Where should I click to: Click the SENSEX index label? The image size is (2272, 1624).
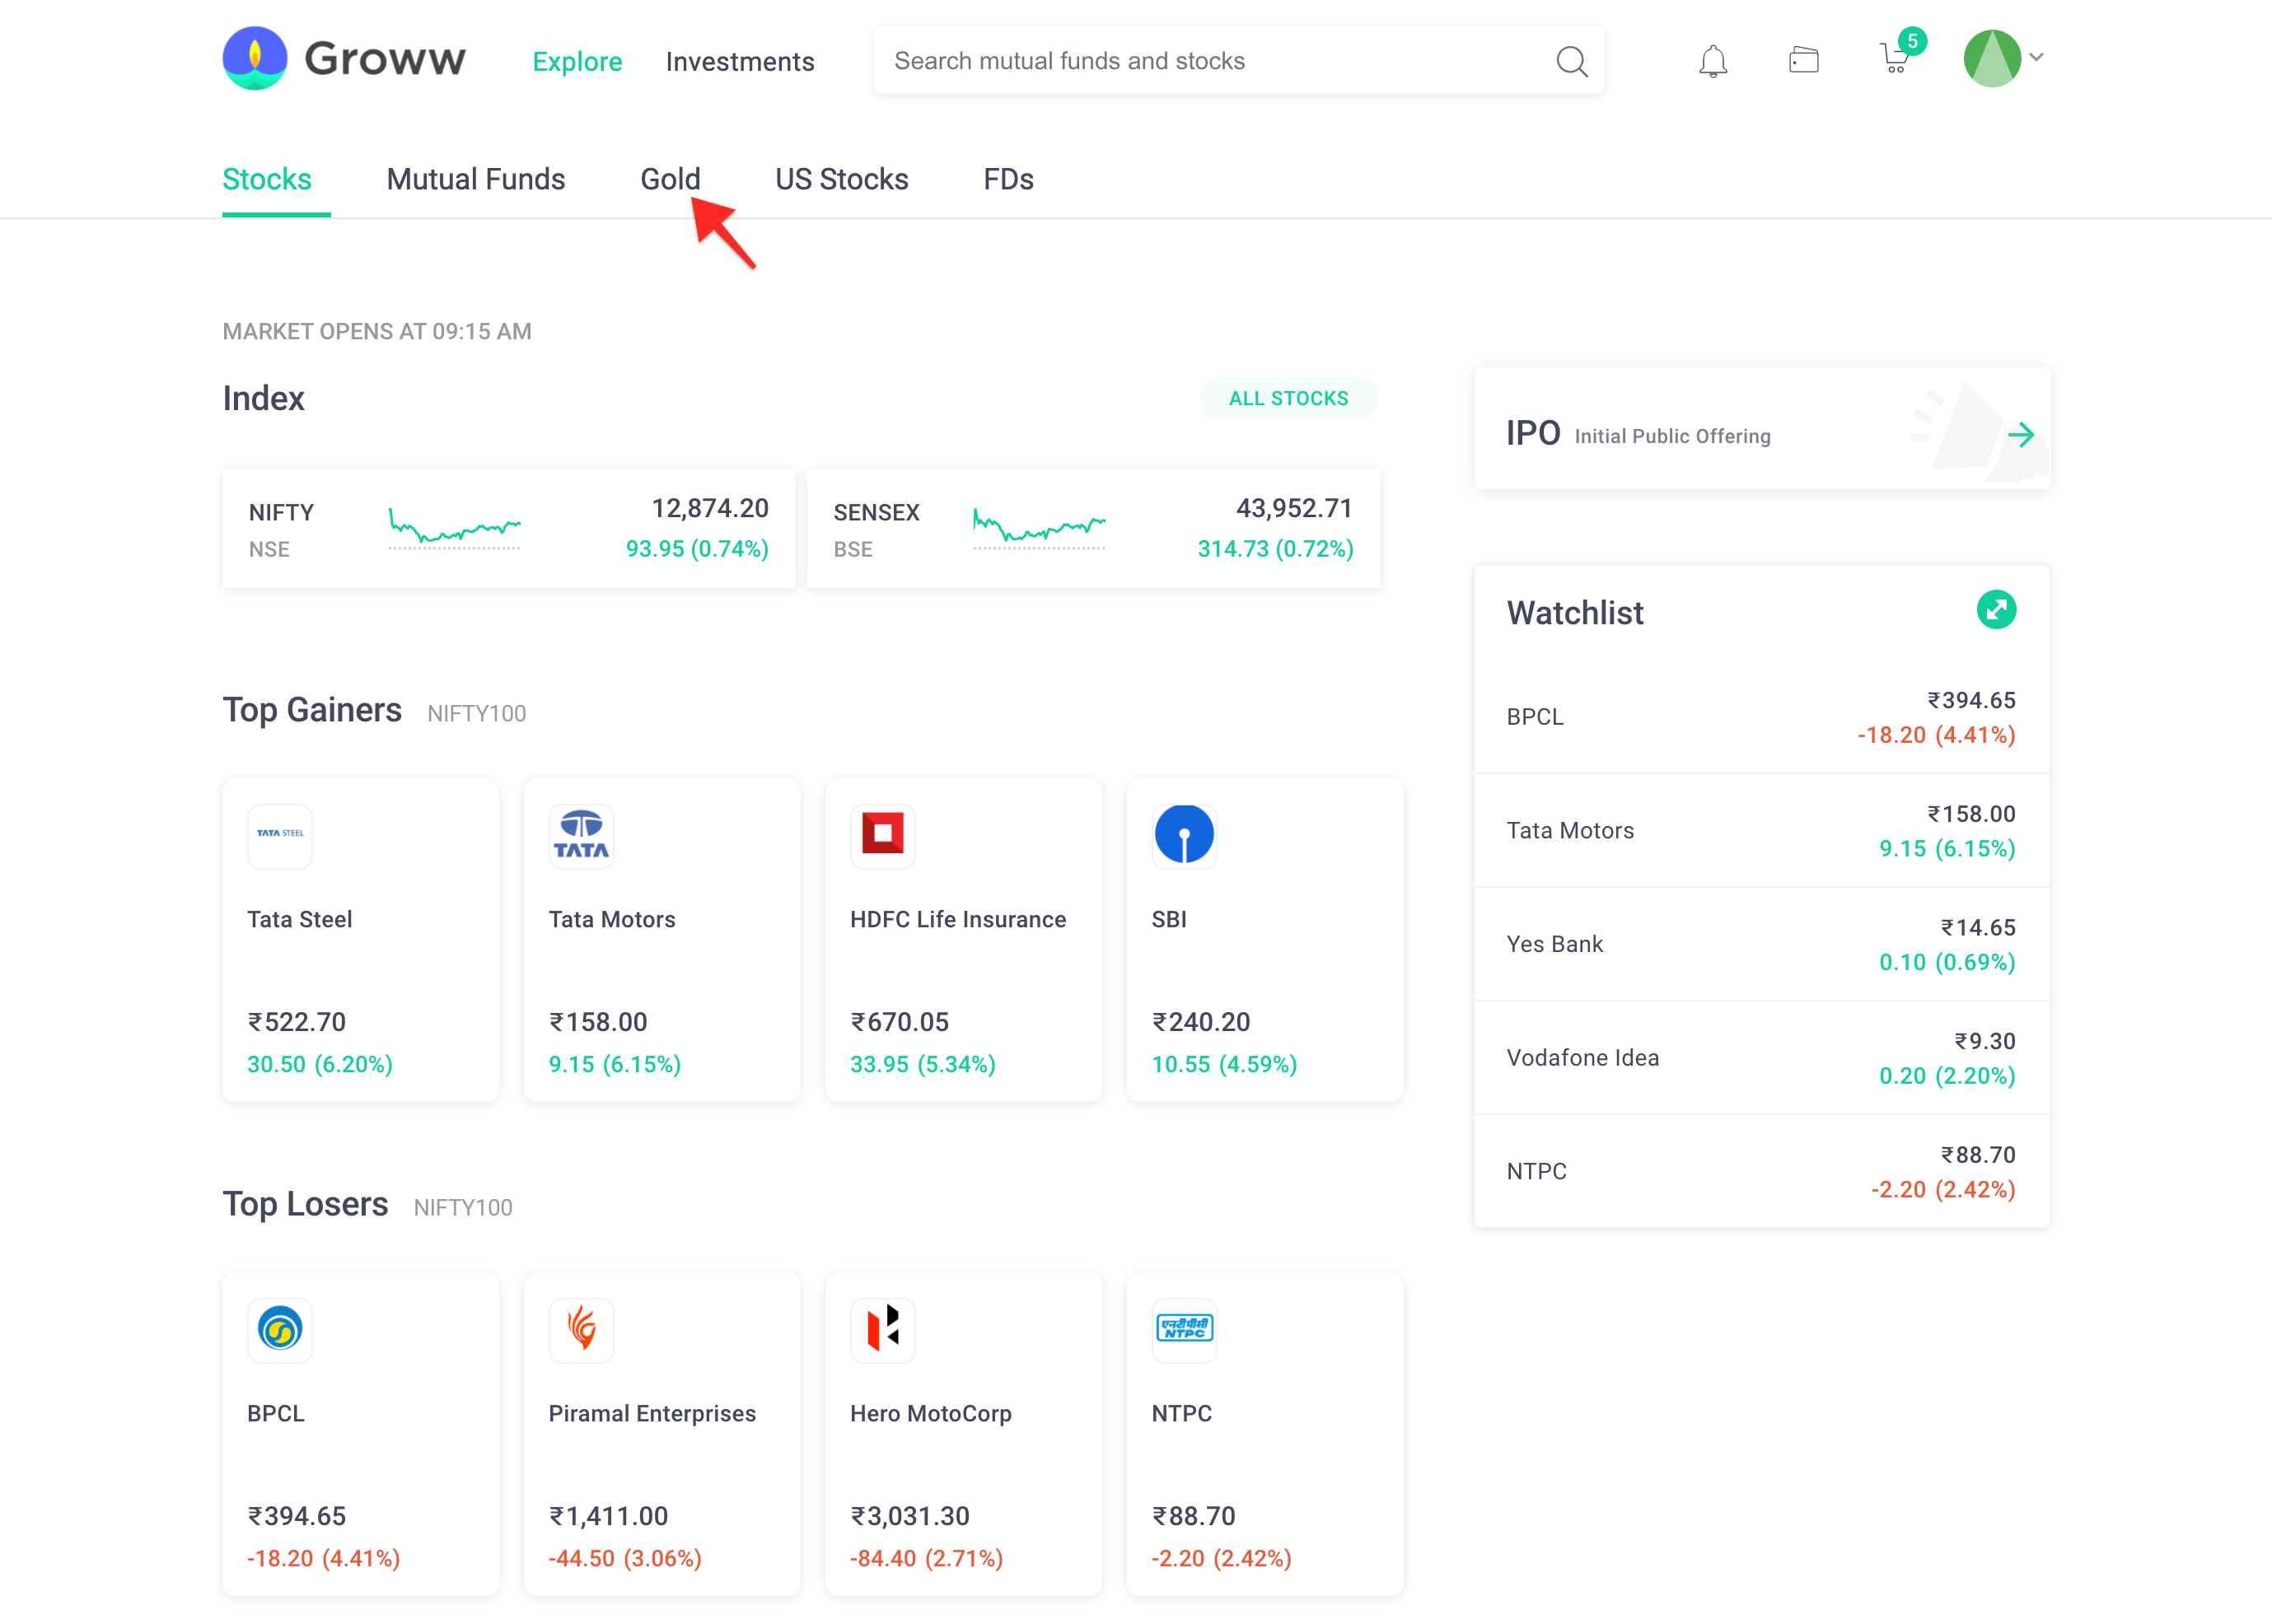tap(877, 513)
